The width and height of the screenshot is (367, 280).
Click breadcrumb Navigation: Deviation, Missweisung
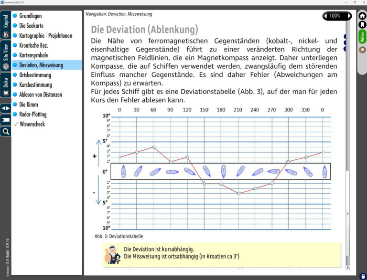119,14
